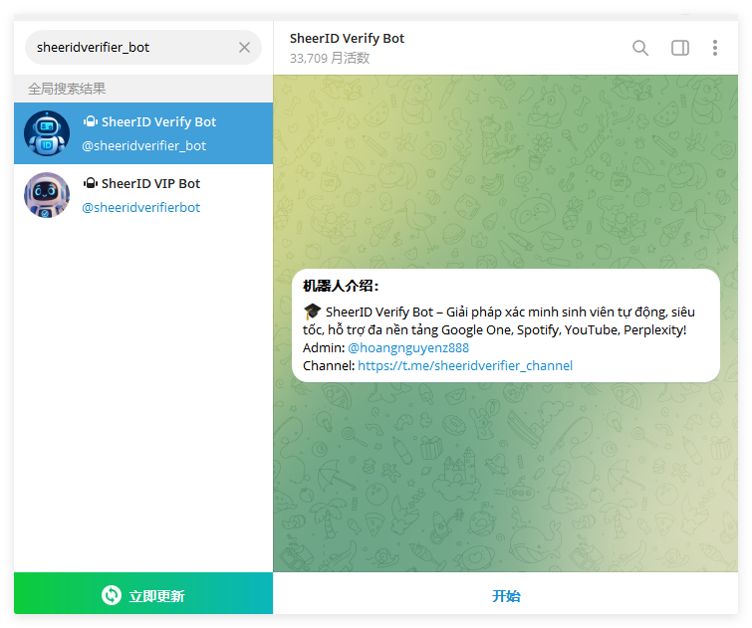Select SheerID VIP Bot search result
Viewport: 752px width, 628px height.
pos(143,195)
